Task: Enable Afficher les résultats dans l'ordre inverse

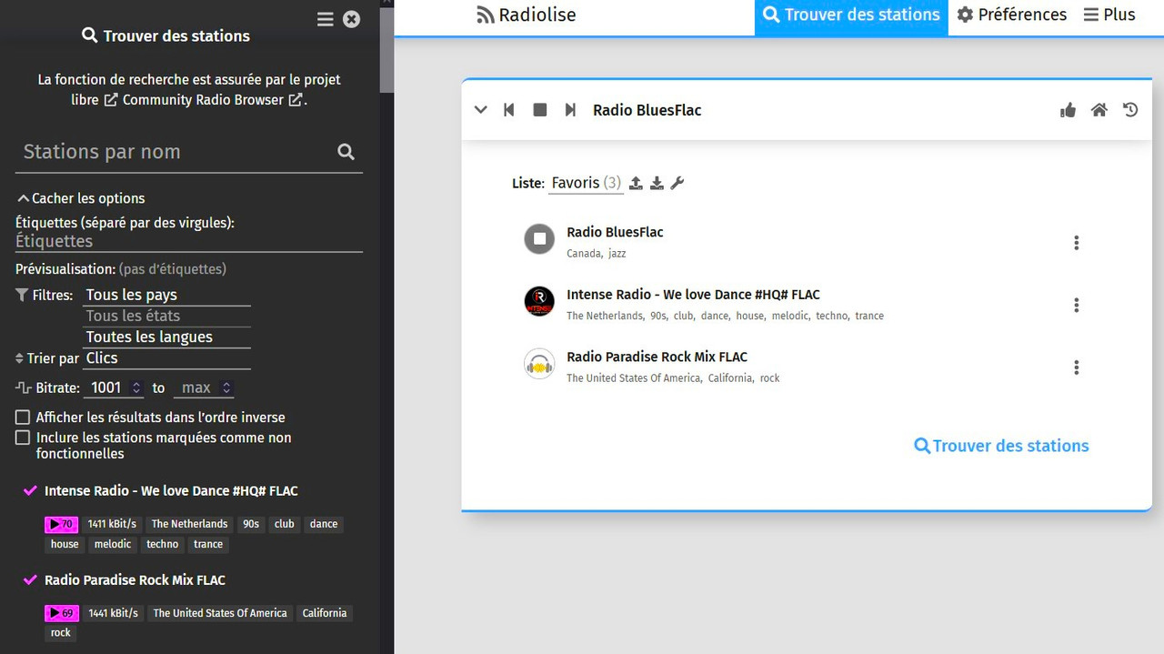Action: tap(23, 418)
